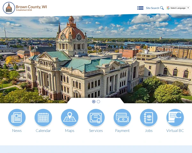Click the Jobs text label
This screenshot has height=153, width=192.
(x=149, y=131)
